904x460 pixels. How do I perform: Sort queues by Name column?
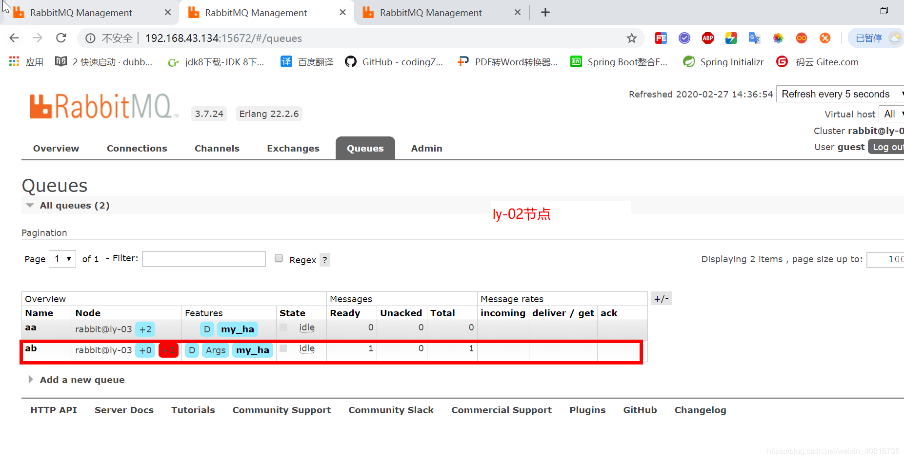coord(39,313)
